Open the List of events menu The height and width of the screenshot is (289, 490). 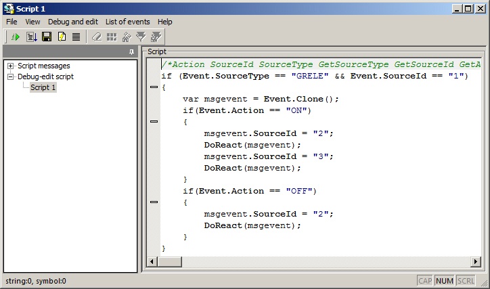coord(129,22)
